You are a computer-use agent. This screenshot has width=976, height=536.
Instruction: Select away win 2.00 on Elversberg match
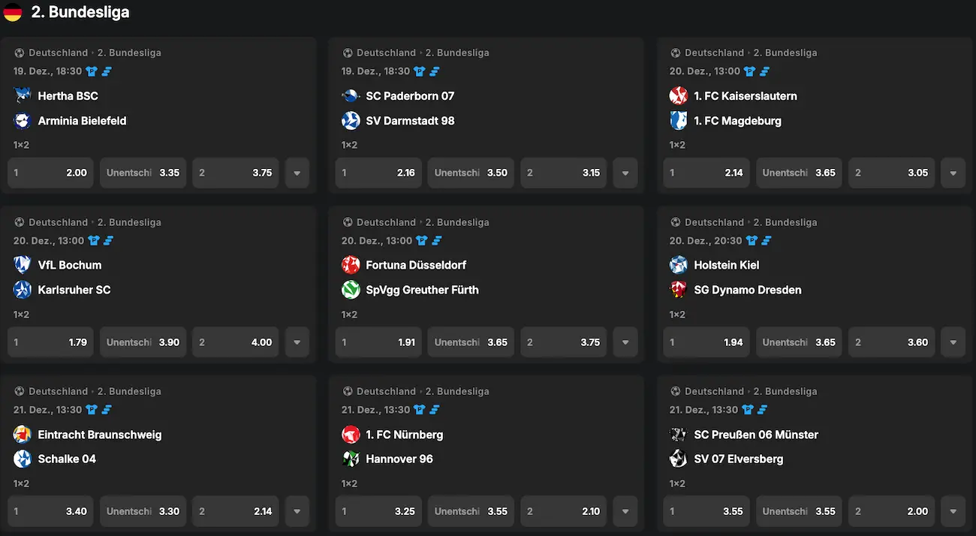891,511
